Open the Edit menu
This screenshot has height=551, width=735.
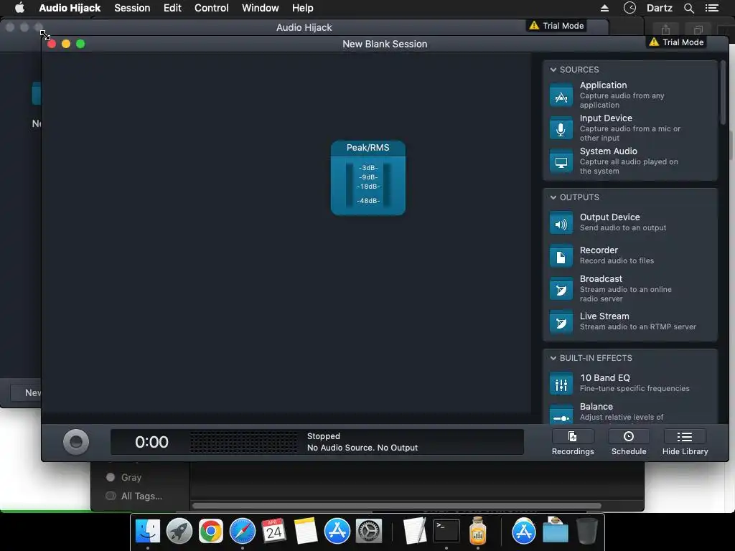(172, 8)
